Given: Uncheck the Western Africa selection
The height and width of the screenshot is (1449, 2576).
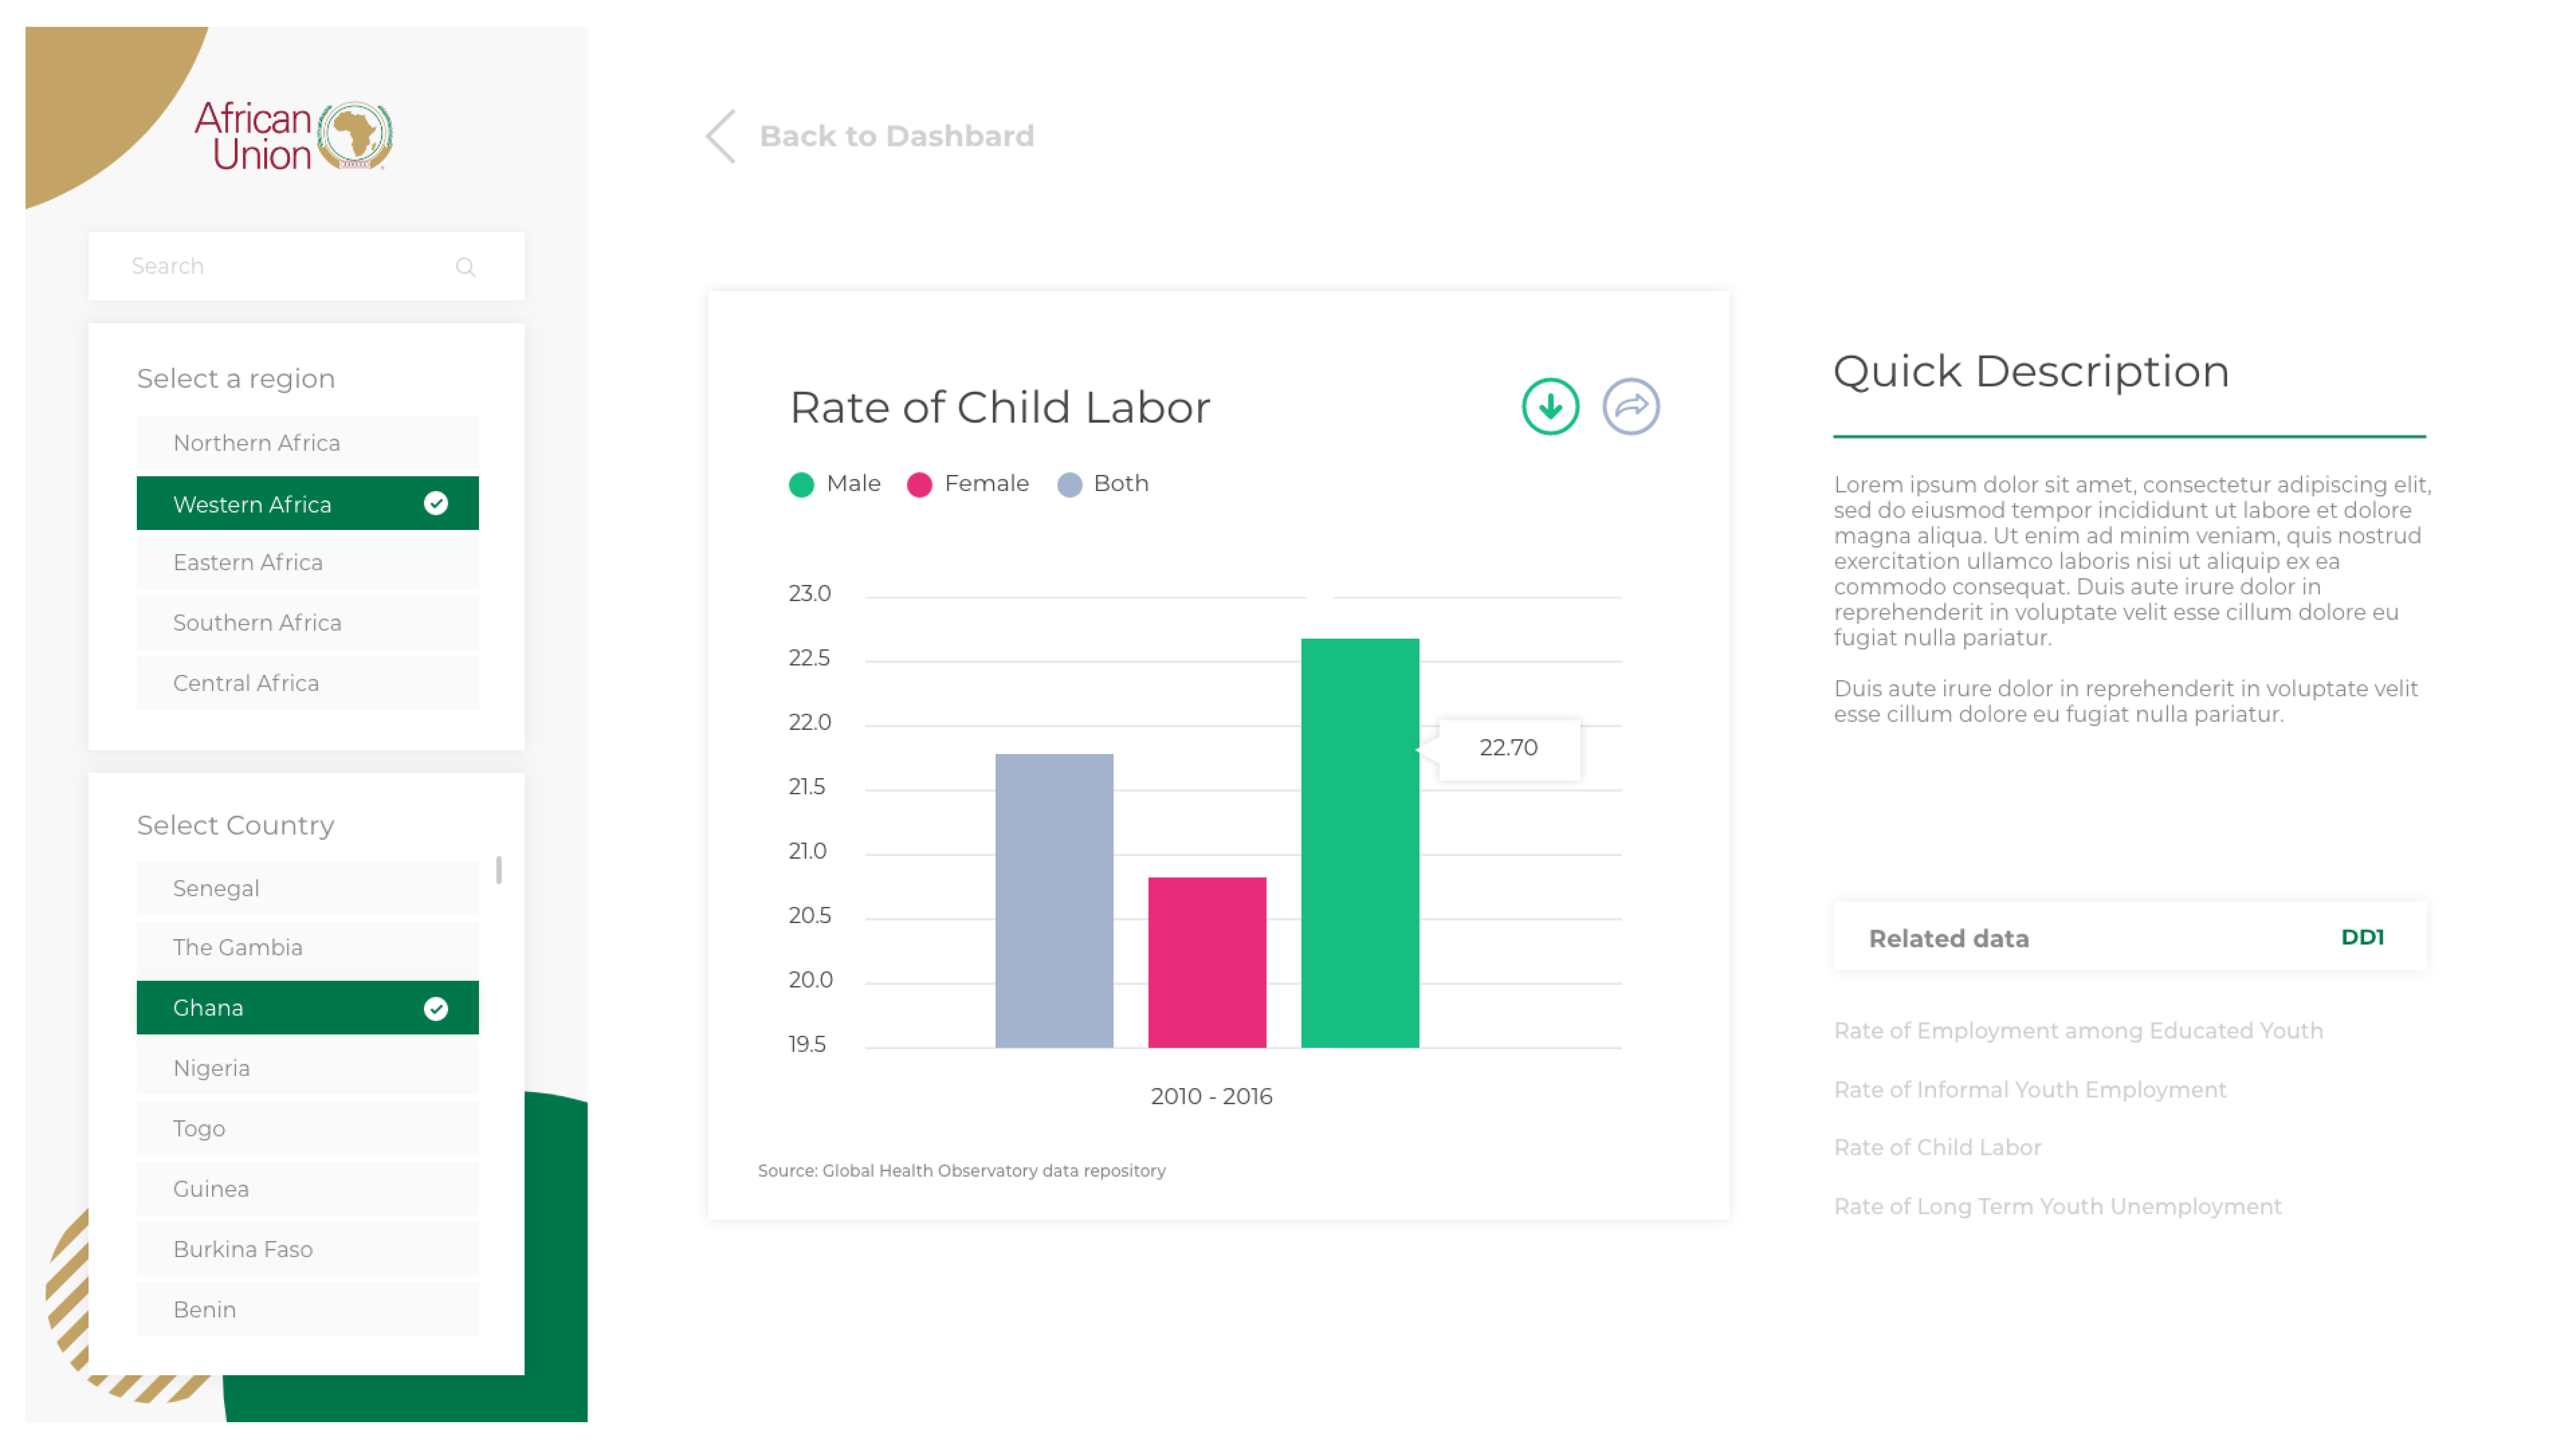Looking at the screenshot, I should 435,504.
